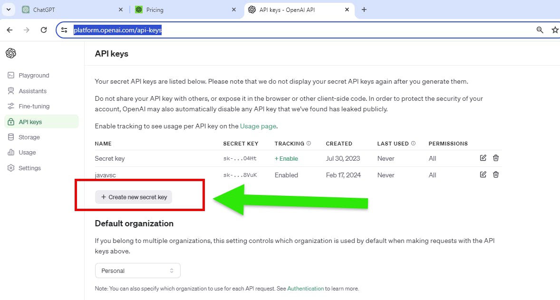Screen dimensions: 560x300
Task: Delete the javavsc API key
Action: (x=496, y=174)
